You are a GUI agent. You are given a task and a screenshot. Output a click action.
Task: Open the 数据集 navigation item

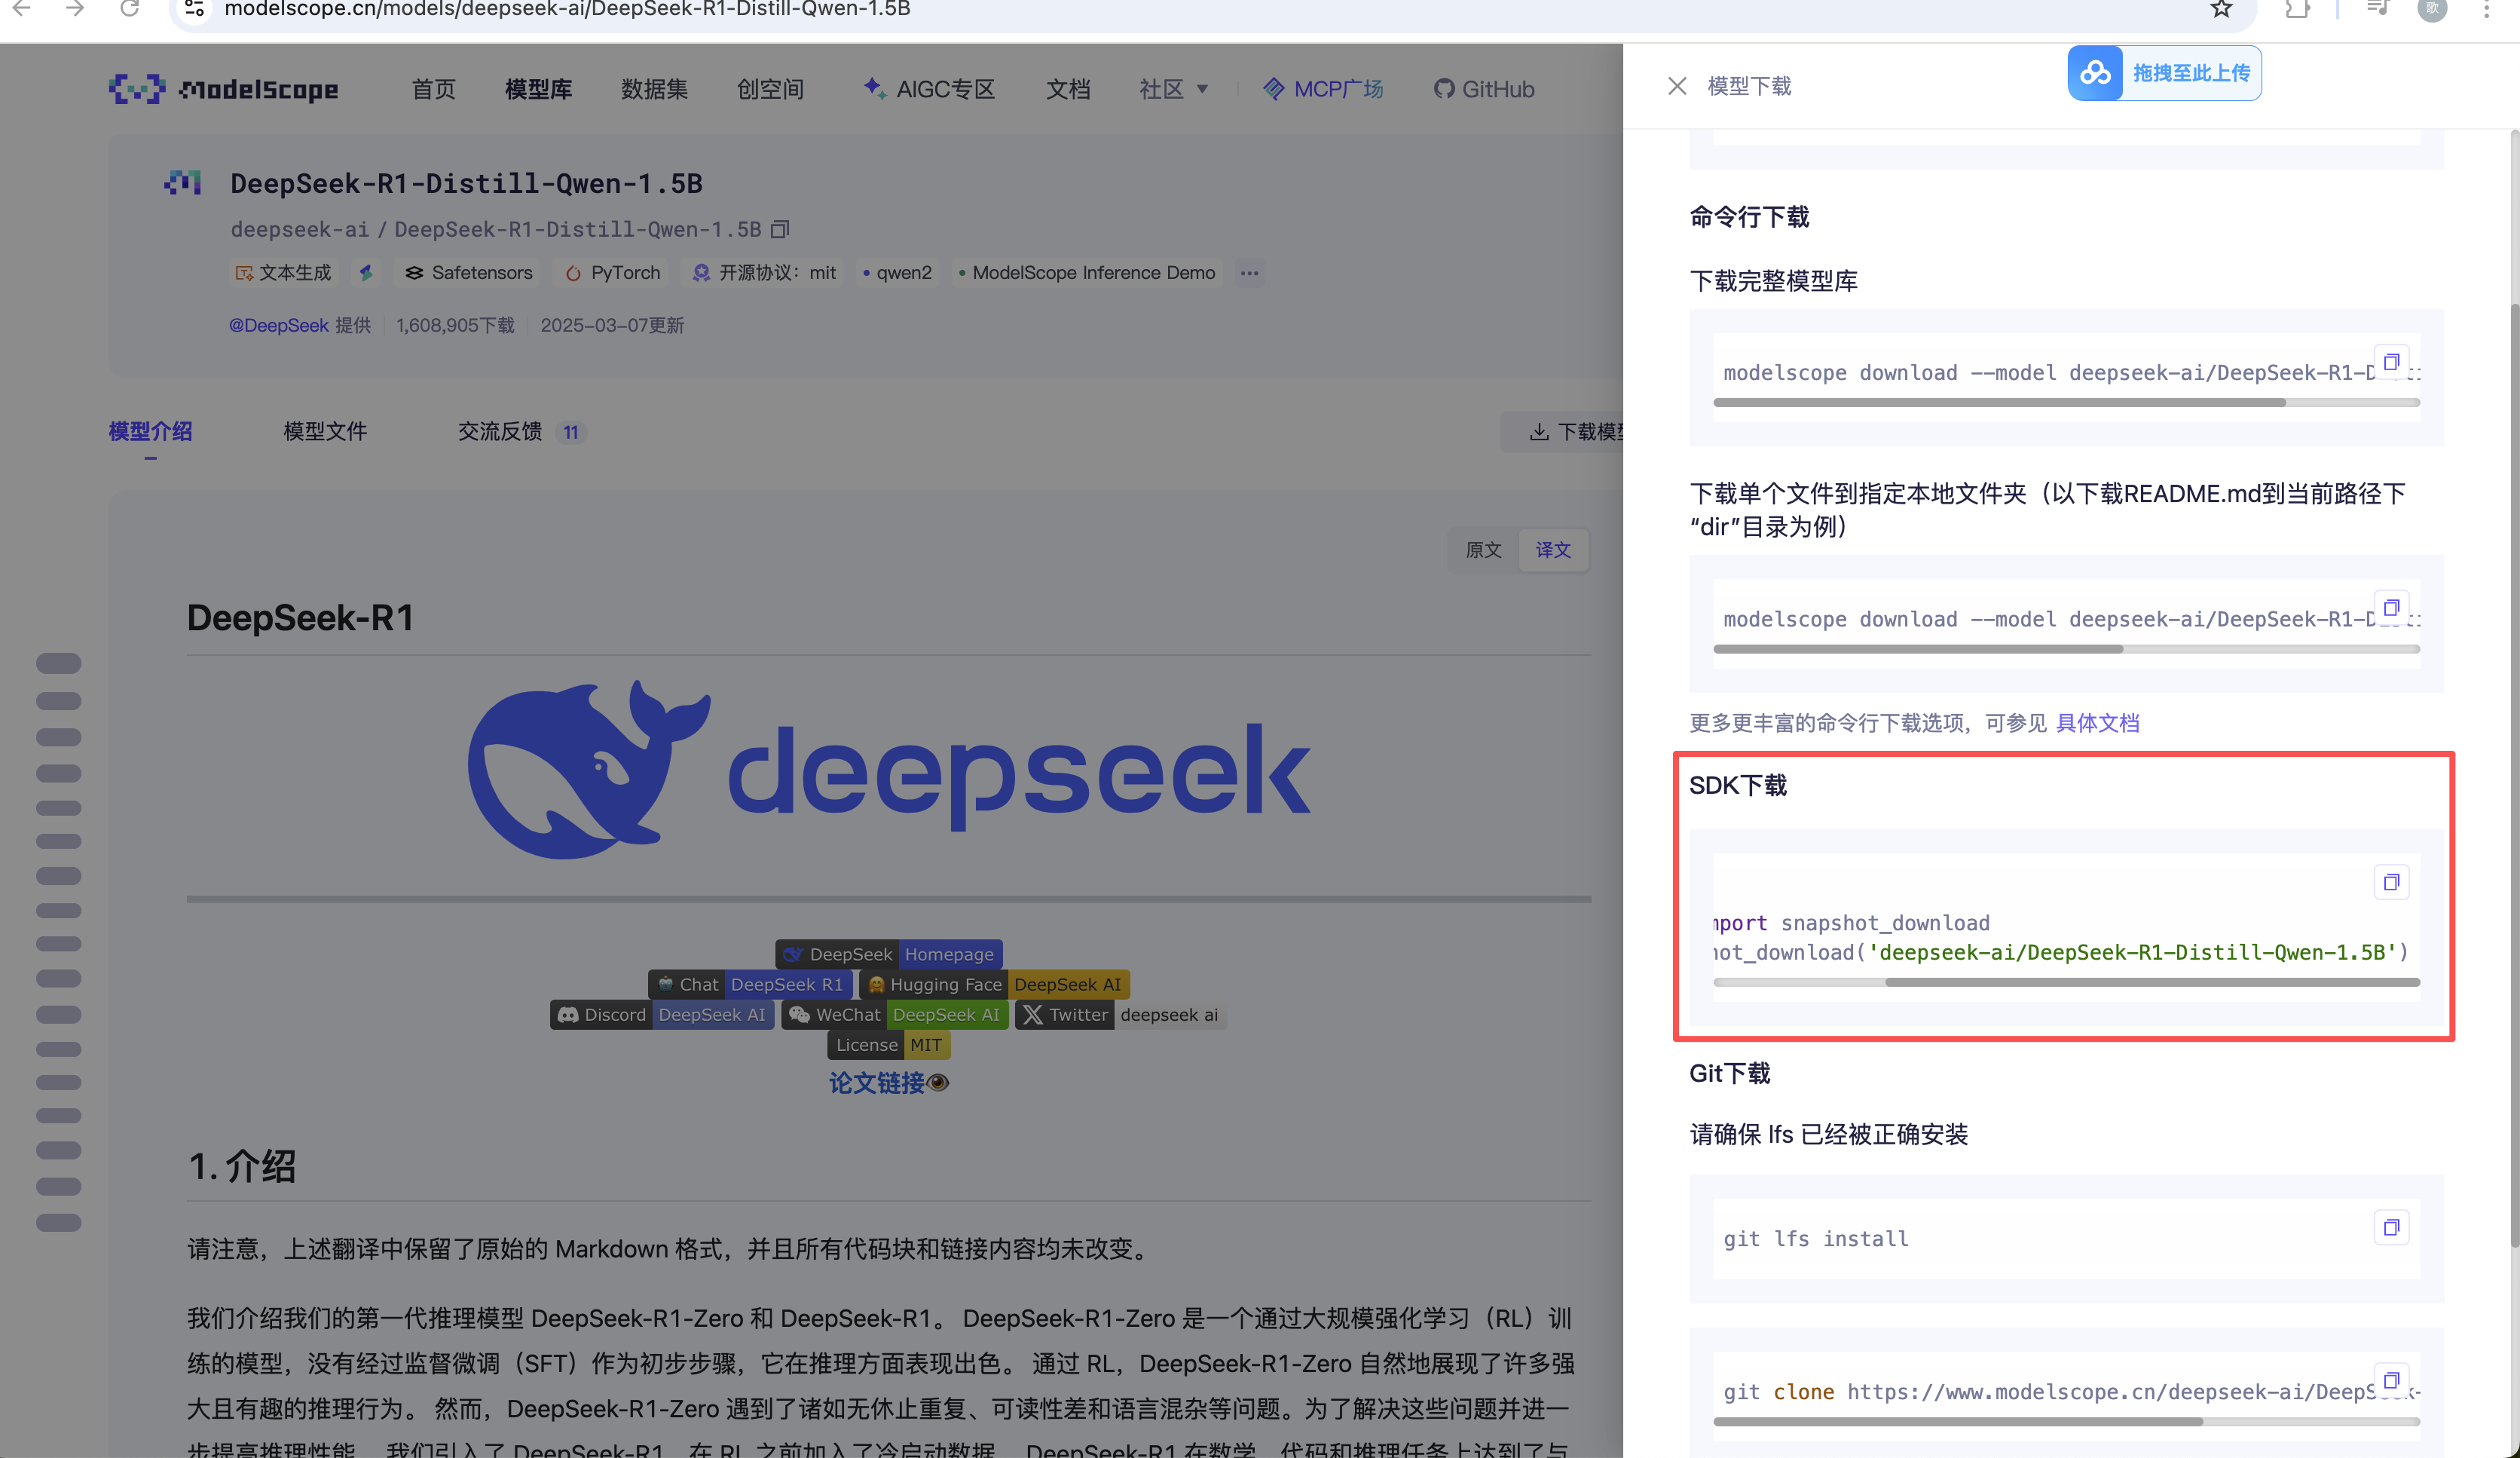click(x=654, y=89)
